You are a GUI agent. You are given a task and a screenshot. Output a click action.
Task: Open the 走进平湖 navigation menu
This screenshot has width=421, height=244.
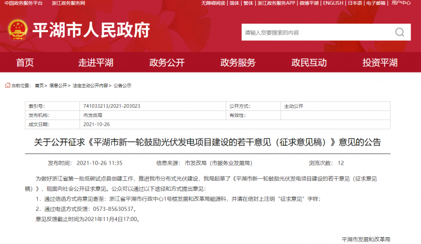coord(96,63)
